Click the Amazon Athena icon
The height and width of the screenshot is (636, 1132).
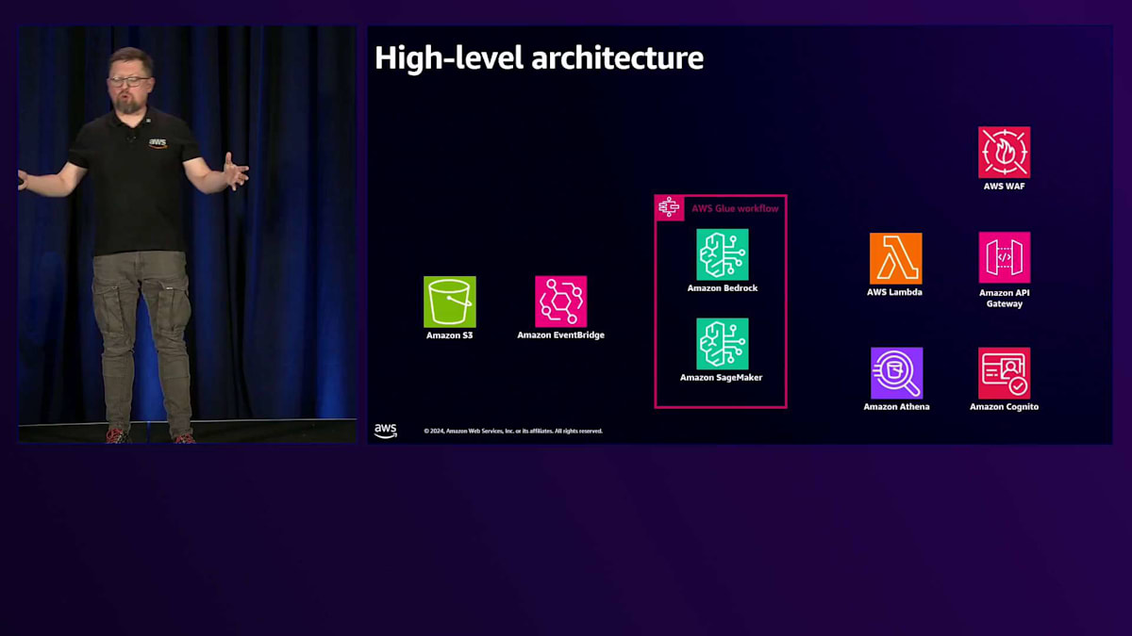896,373
